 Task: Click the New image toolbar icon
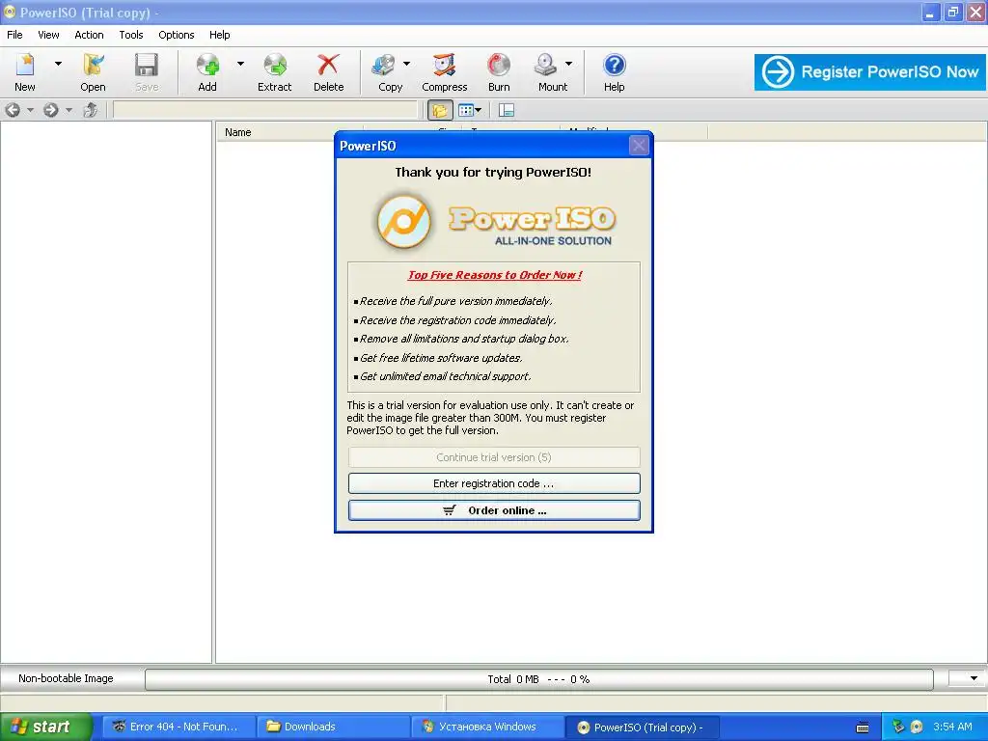click(x=25, y=71)
